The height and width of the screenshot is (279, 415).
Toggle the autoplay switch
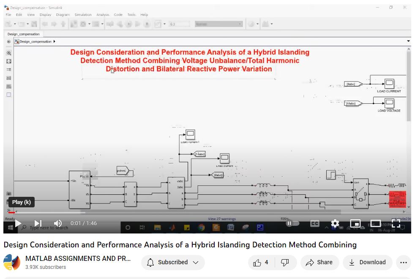pyautogui.click(x=292, y=223)
